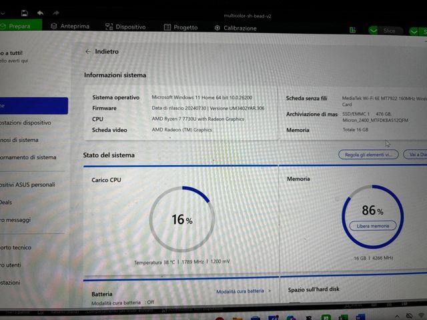The width and height of the screenshot is (427, 320).
Task: Open the Calibrazione tab
Action: pyautogui.click(x=236, y=28)
